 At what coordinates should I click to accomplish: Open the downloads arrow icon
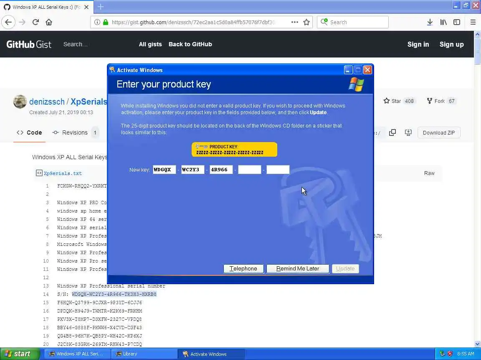[430, 22]
